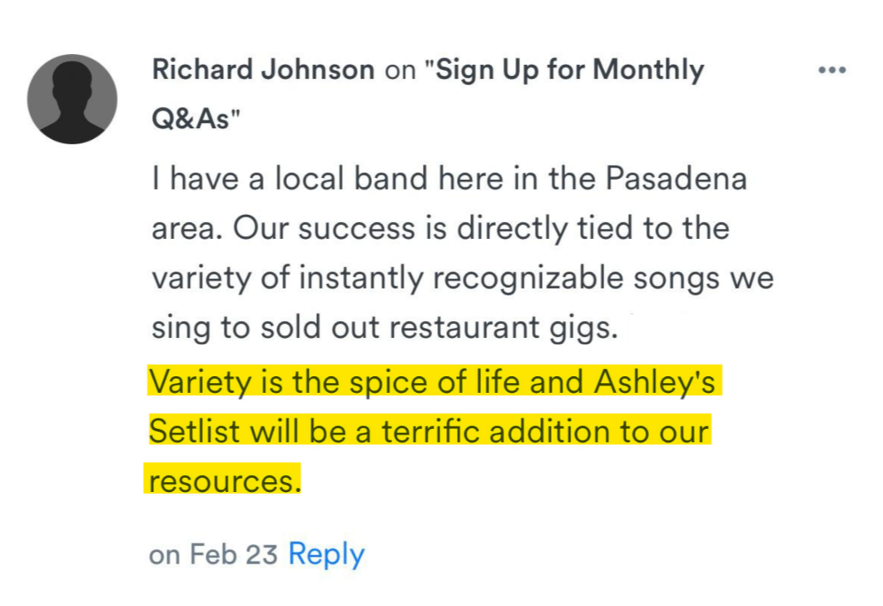This screenshot has width=883, height=606.
Task: Click "on" between the author name and title
Action: [x=399, y=71]
